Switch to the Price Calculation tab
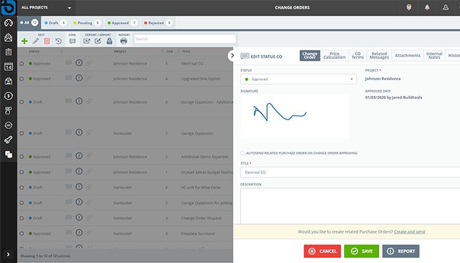Screen dimensions: 460x263 pyautogui.click(x=334, y=55)
